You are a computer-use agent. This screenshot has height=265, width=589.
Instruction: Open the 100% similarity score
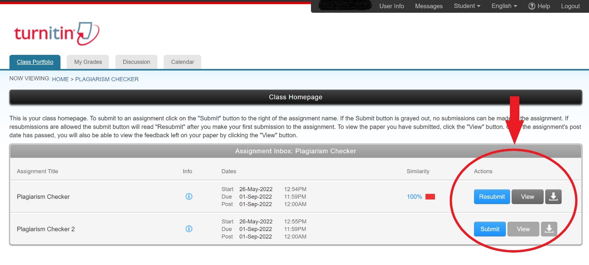(414, 197)
